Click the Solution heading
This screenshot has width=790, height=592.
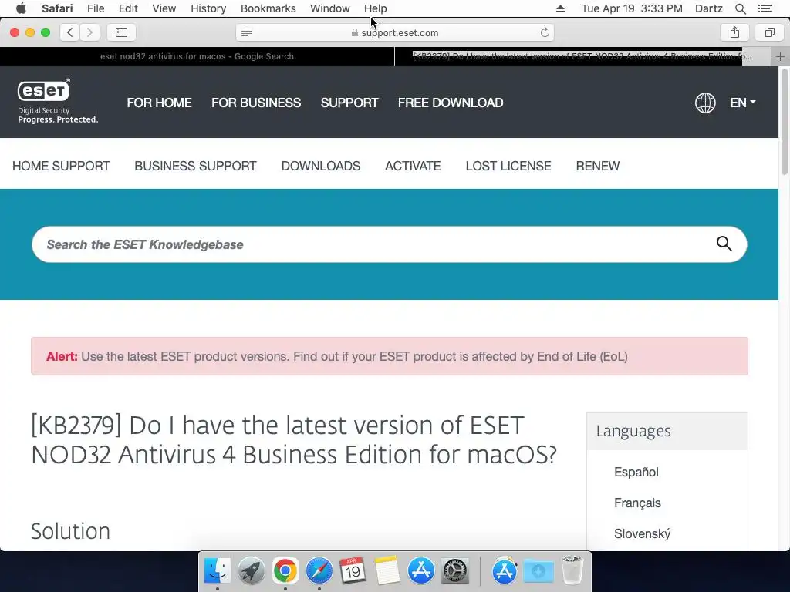[x=70, y=531]
